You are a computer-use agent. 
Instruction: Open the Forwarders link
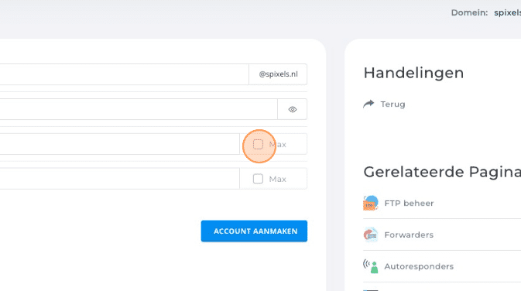coord(409,235)
